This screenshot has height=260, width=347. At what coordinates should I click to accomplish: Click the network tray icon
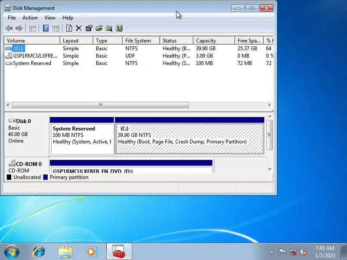(x=292, y=252)
